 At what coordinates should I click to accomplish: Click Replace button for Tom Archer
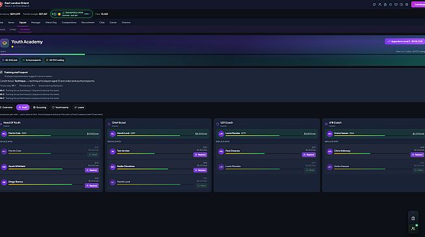(x=200, y=155)
